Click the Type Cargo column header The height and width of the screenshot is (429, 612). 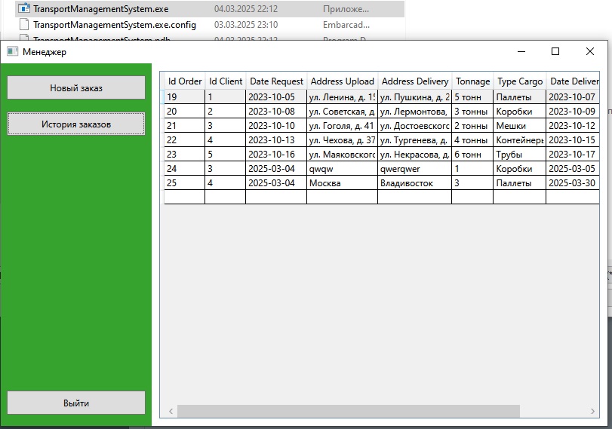click(519, 81)
